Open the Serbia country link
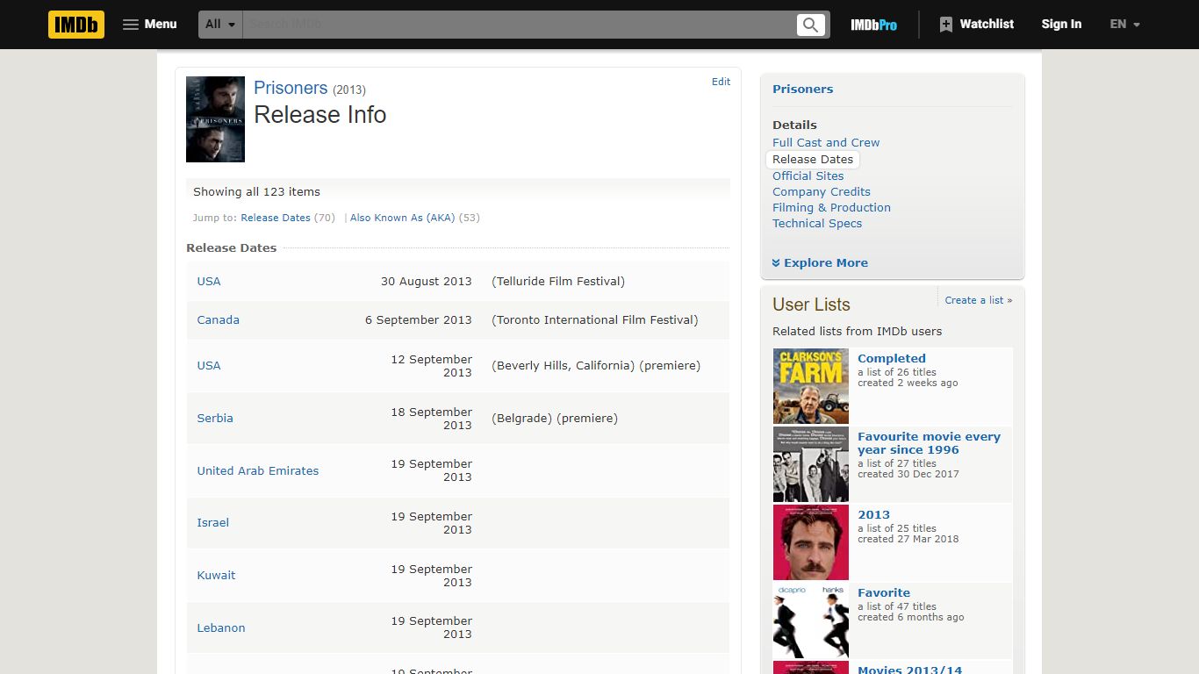This screenshot has width=1199, height=674. [215, 419]
